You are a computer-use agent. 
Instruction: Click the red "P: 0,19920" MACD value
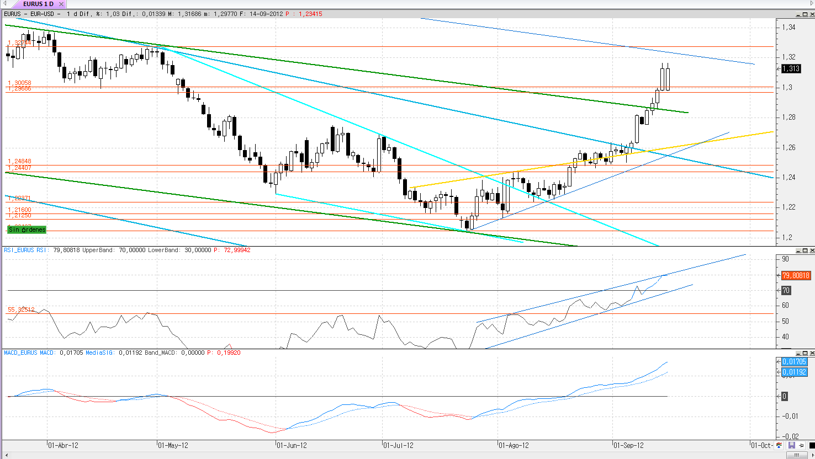(224, 353)
